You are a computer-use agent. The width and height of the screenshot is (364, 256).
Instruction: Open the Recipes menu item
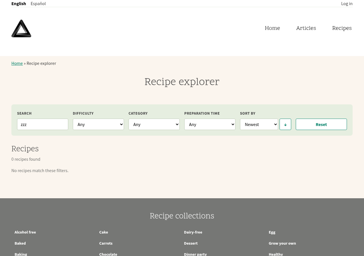click(x=342, y=28)
